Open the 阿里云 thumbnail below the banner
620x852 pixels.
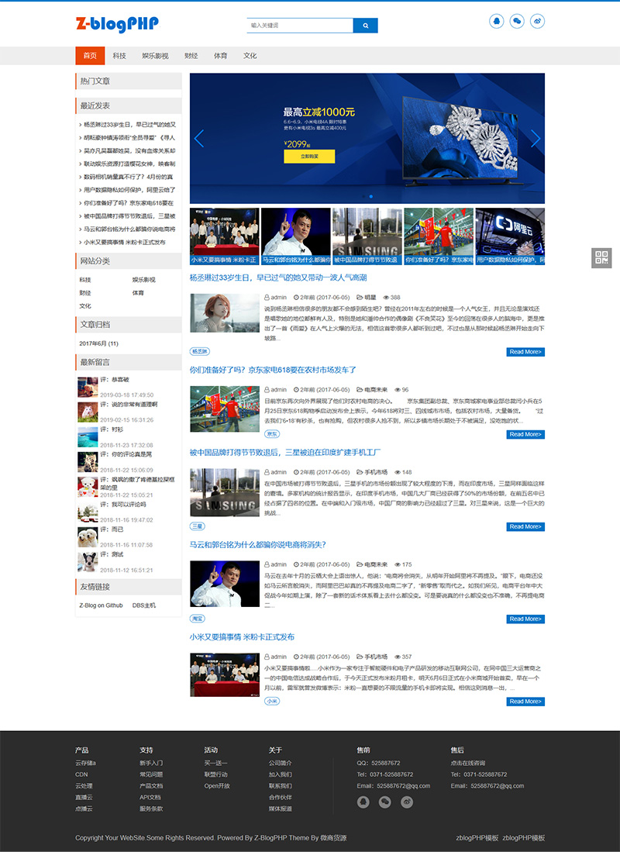click(x=510, y=236)
